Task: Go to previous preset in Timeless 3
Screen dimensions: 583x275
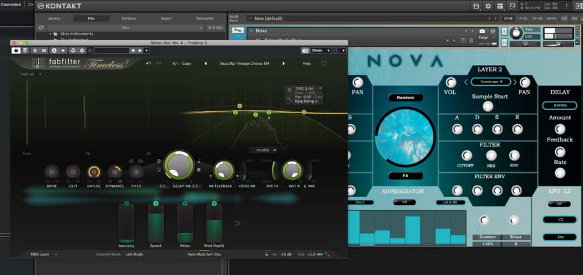Action: coord(206,64)
